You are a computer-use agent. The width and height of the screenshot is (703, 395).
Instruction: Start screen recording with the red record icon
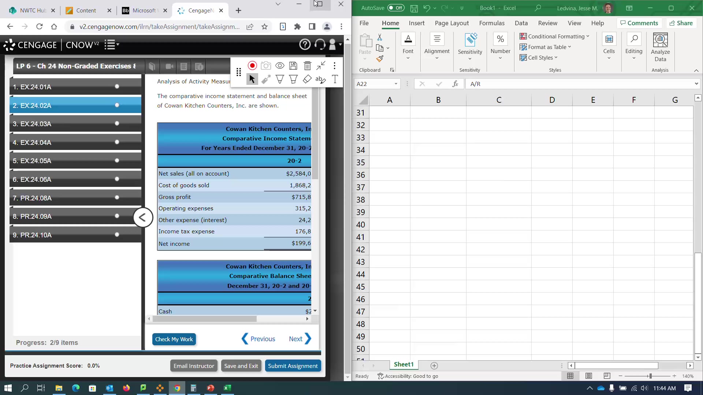[252, 65]
